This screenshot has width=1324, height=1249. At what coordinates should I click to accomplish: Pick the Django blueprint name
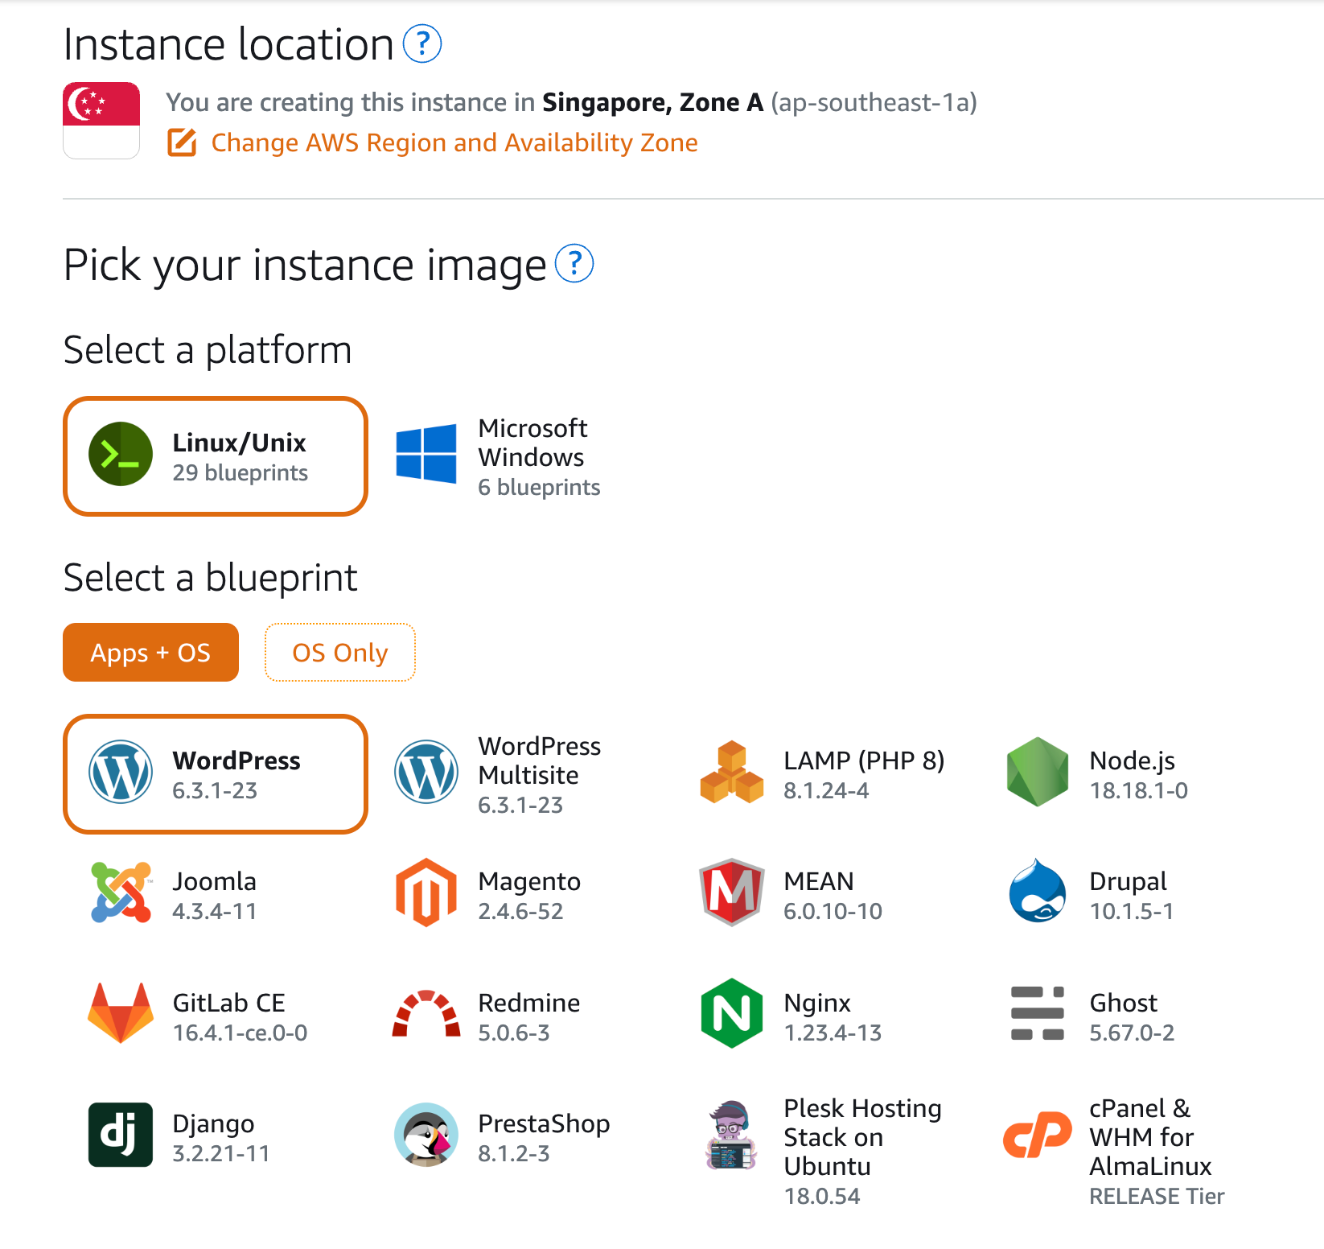click(213, 1124)
